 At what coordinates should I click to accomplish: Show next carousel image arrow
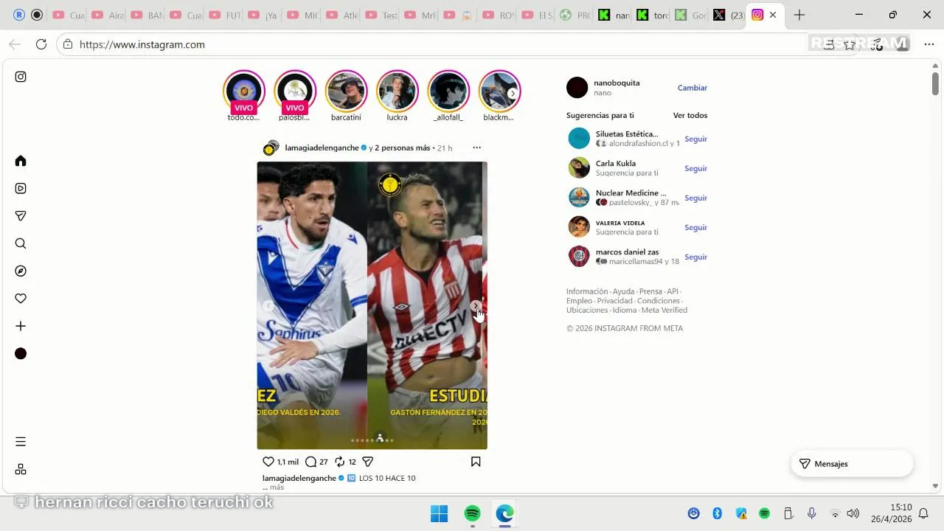(476, 305)
